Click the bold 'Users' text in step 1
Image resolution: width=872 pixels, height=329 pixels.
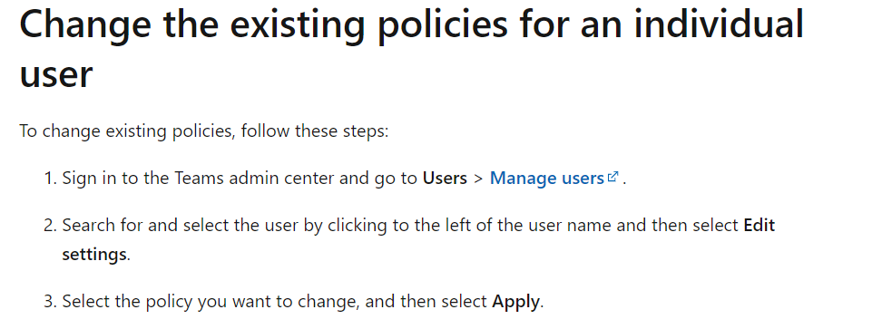pos(445,178)
